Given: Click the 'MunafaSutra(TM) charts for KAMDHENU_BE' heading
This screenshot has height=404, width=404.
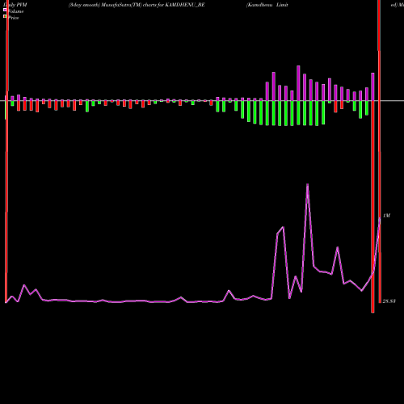Looking at the screenshot, I should (154, 5).
